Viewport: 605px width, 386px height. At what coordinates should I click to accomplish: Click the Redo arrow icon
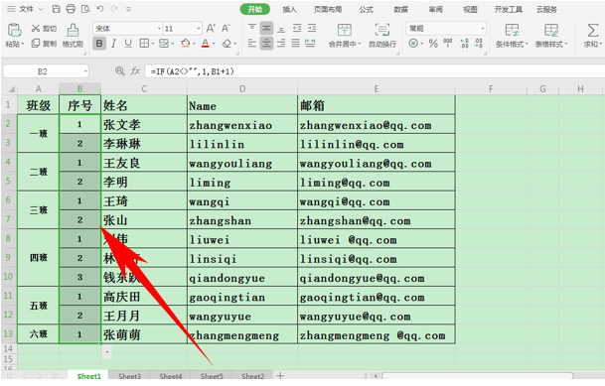point(114,9)
